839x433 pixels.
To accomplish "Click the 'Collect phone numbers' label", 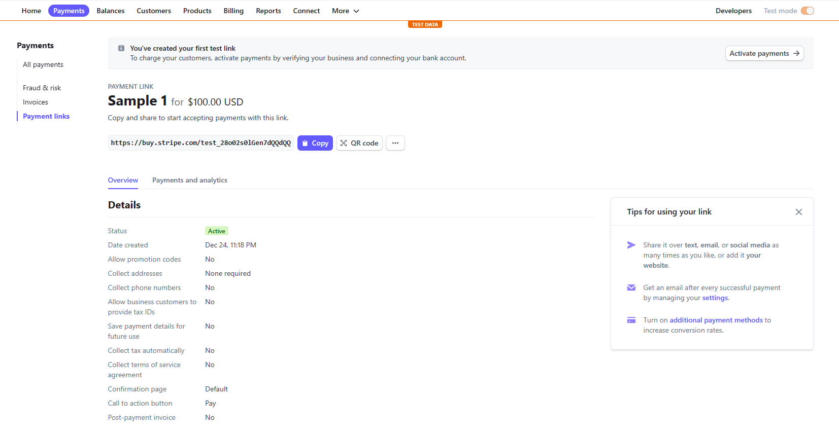I will click(x=144, y=287).
